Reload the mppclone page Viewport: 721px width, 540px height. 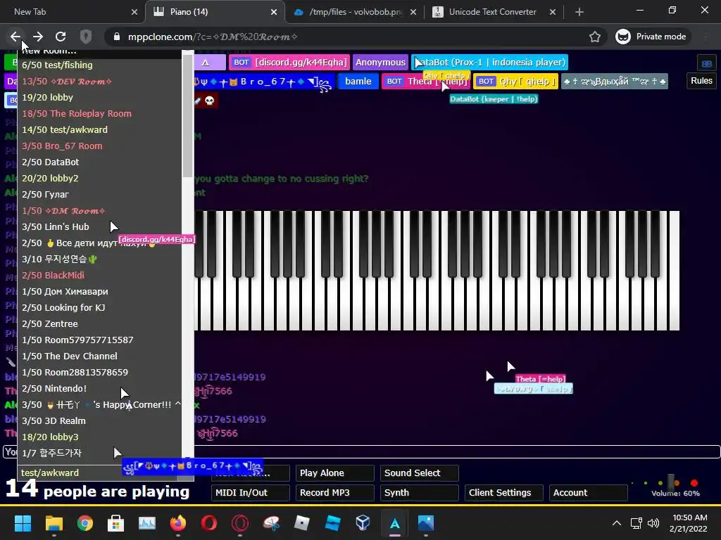click(x=61, y=37)
